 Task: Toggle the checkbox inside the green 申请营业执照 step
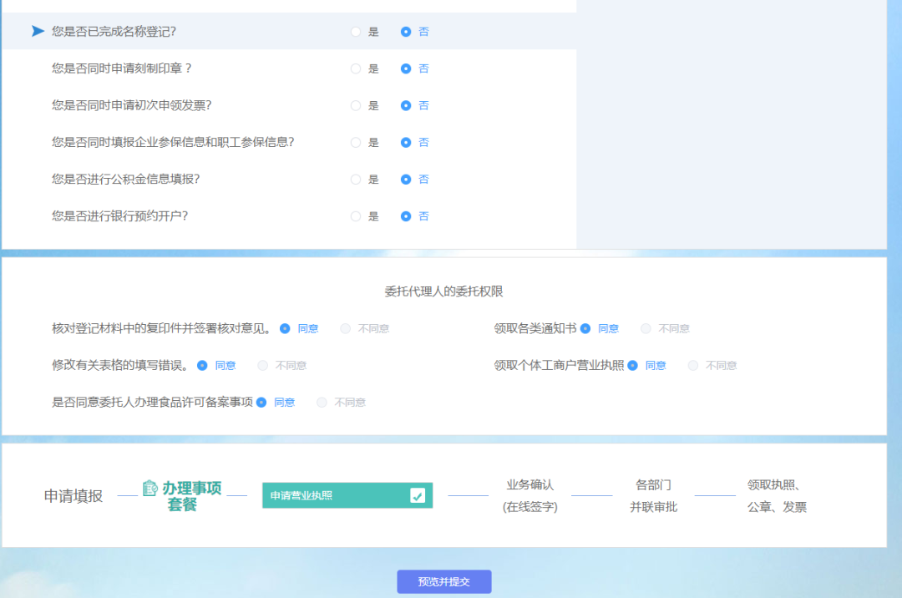(x=416, y=494)
